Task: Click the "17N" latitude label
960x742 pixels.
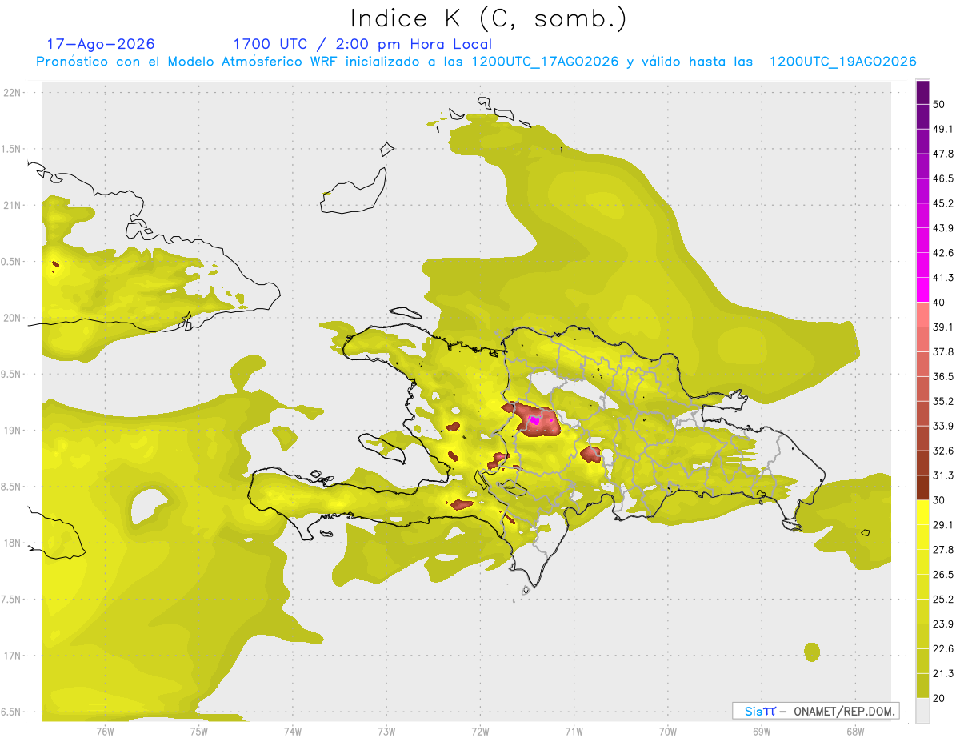Action: (x=14, y=656)
